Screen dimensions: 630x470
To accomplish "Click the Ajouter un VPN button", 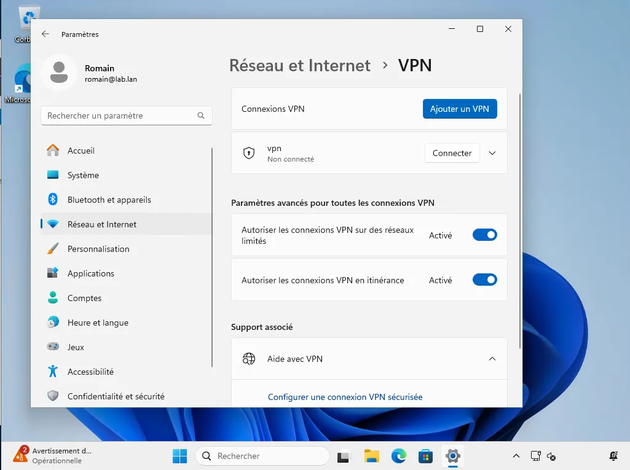I will pyautogui.click(x=459, y=109).
